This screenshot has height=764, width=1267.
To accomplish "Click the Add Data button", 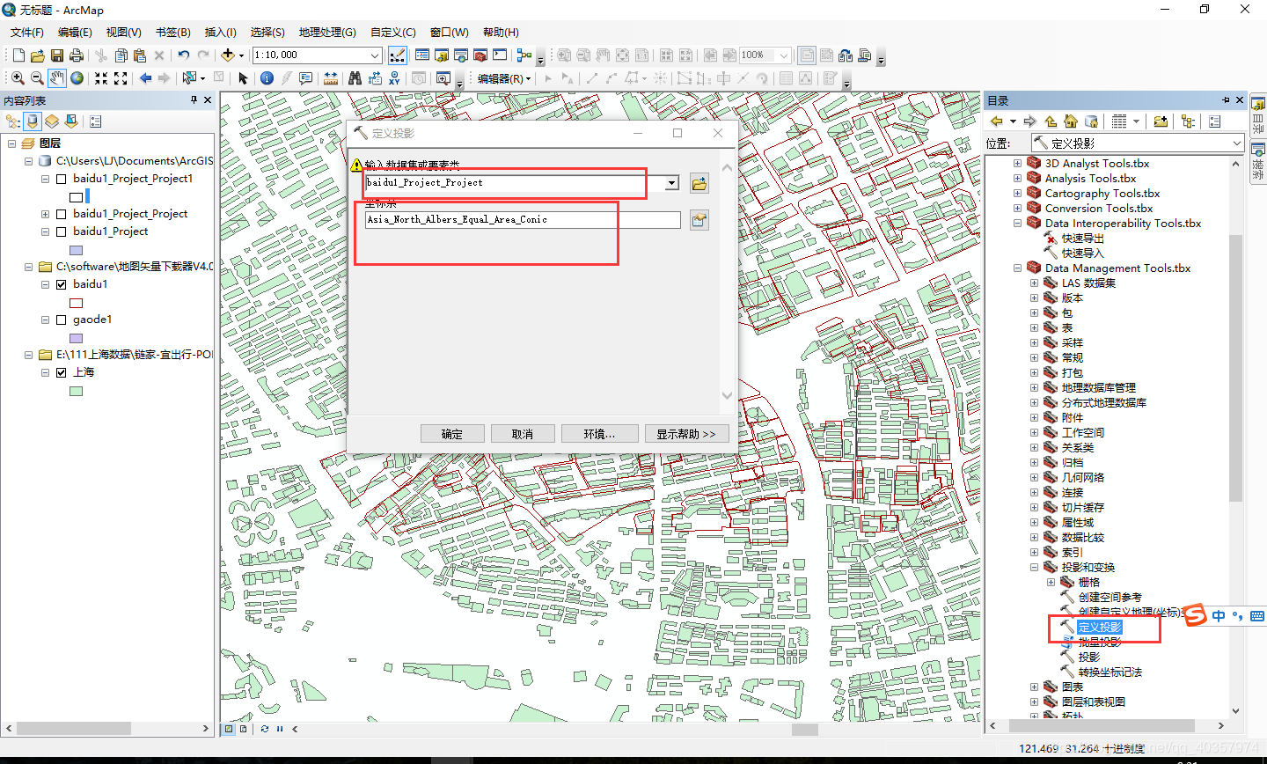I will 228,55.
